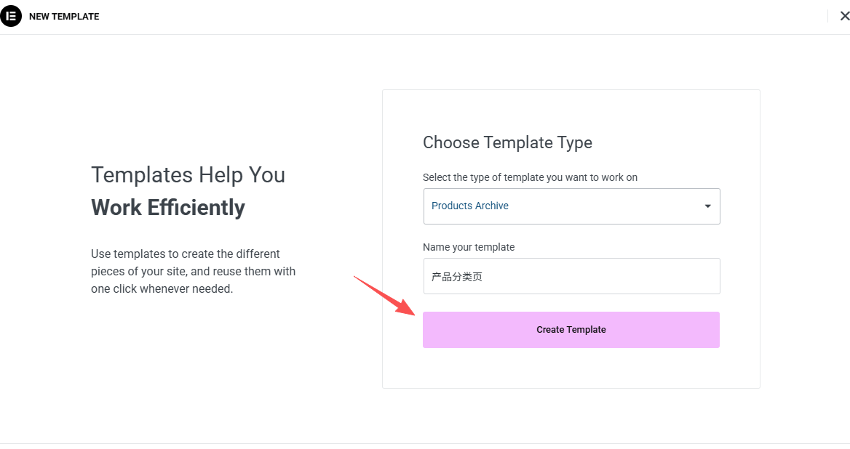Place cursor in the 产品分类页 text
The image size is (850, 449).
click(x=457, y=277)
